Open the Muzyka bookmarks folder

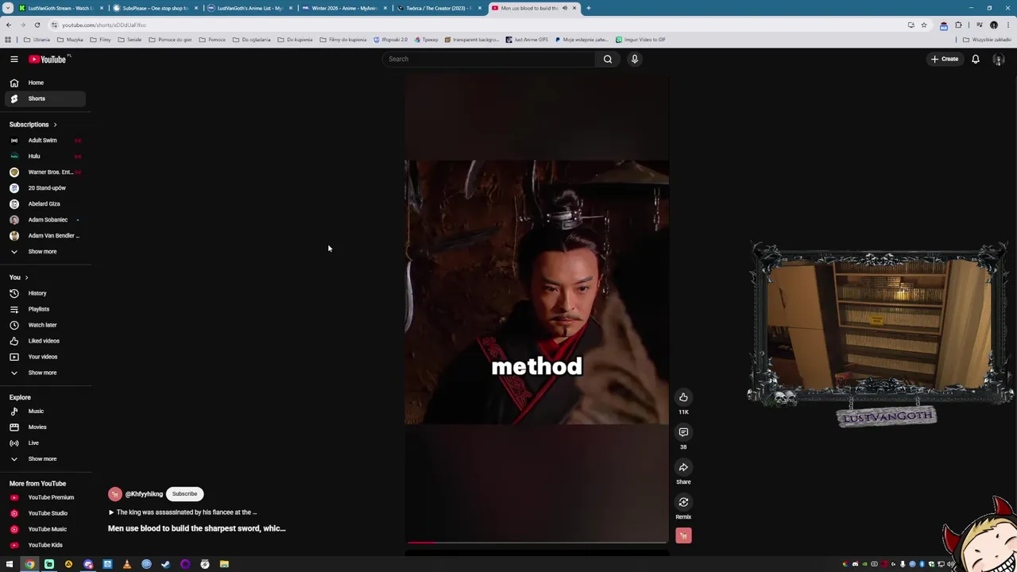pos(70,40)
